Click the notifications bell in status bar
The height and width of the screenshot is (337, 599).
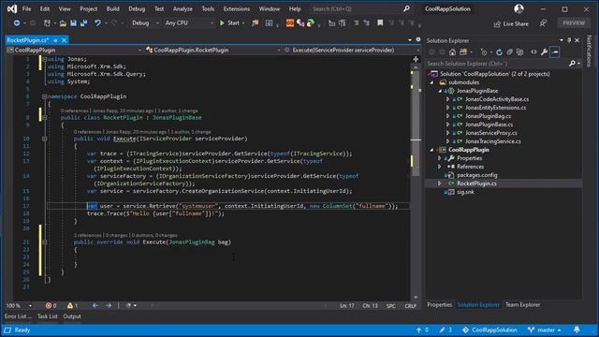point(577,330)
